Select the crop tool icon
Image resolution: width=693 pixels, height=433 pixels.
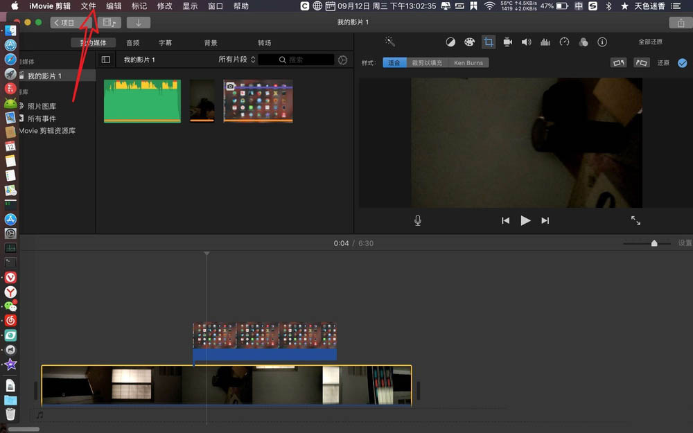tap(489, 42)
